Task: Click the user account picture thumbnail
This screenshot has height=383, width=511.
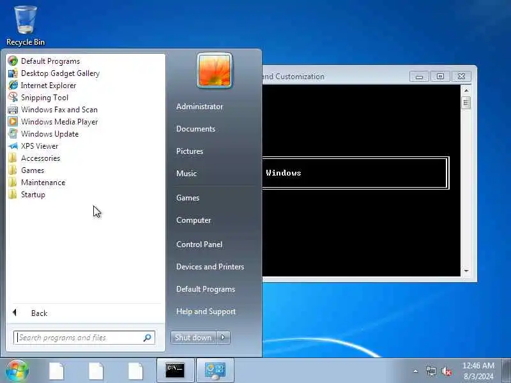Action: pyautogui.click(x=215, y=70)
